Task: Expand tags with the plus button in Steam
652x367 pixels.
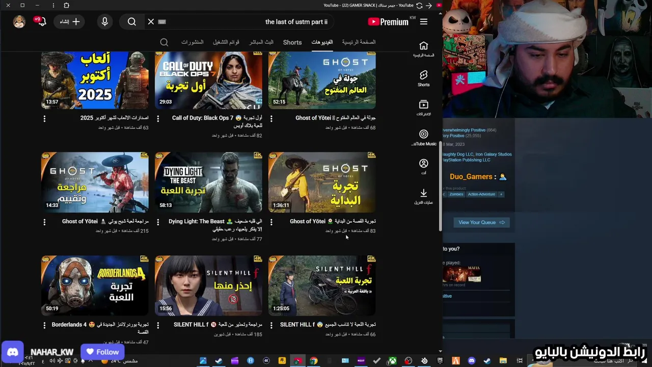Action: point(501,194)
